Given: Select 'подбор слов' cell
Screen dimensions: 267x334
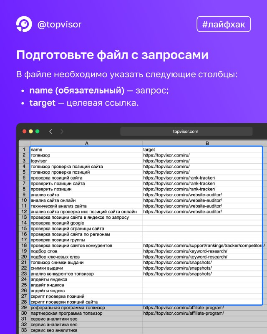Looking at the screenshot, I should coord(86,251).
